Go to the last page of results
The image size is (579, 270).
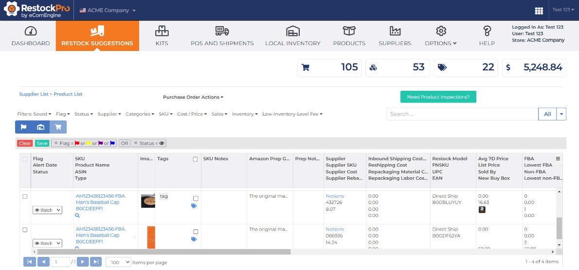pos(96,262)
